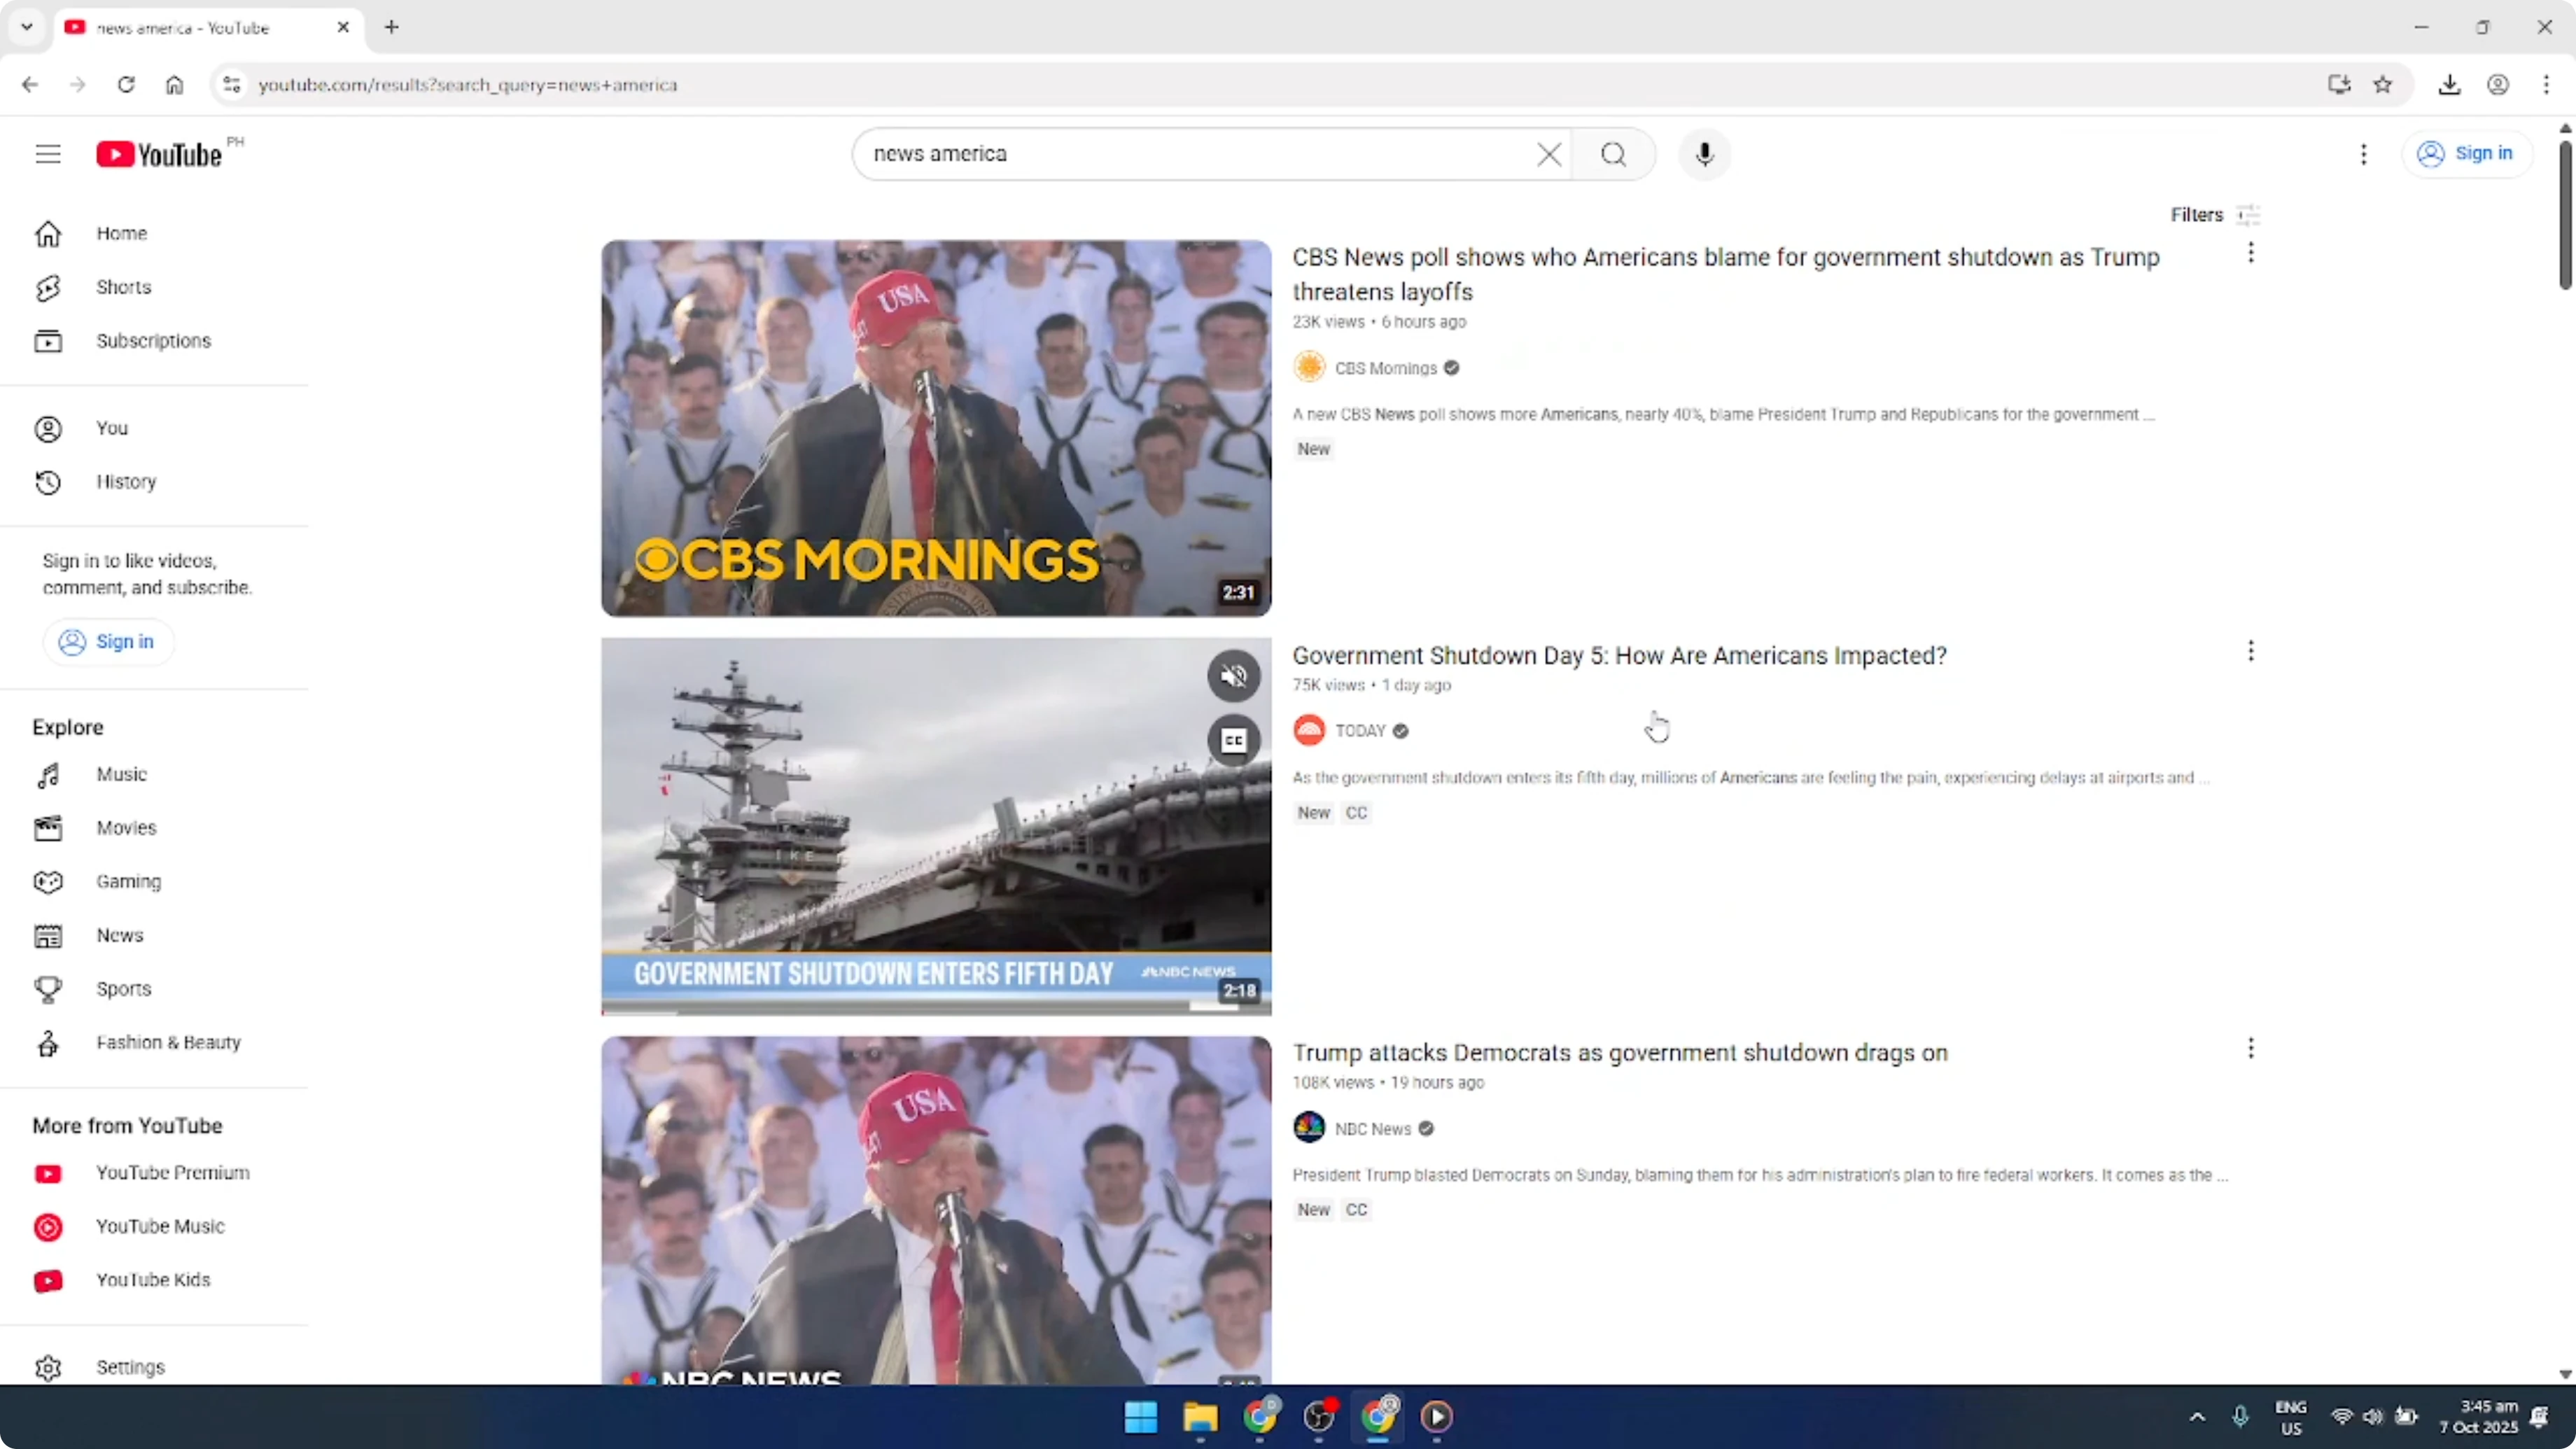Viewport: 2576px width, 1449px height.
Task: Open browser downloads
Action: click(x=2449, y=85)
